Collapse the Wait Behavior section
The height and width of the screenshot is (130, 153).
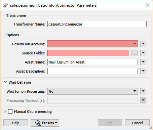pos(5,82)
